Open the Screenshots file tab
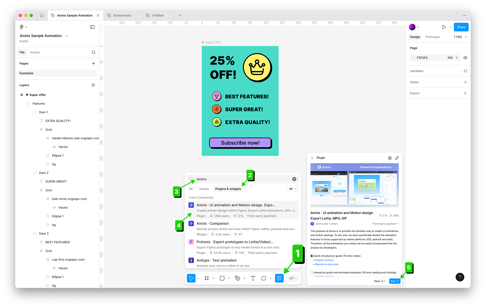Screen dimensions: 486x308 [x=123, y=15]
